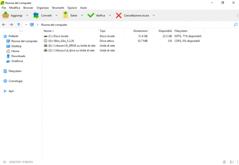This screenshot has height=165, width=239.
Task: Go up one level with the blue arrow
Action: point(19,25)
